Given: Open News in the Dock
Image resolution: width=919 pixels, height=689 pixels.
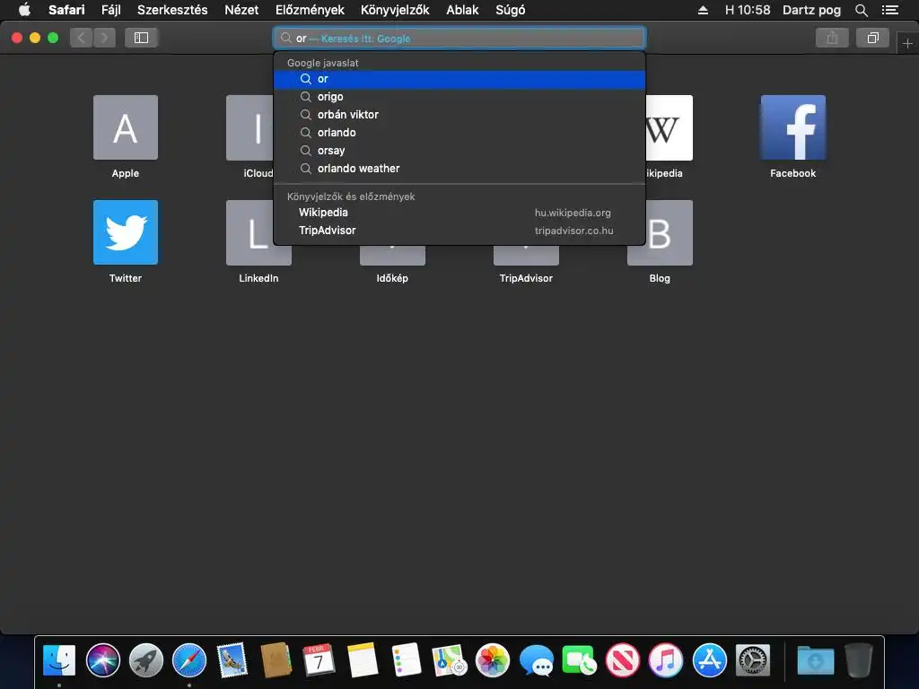Looking at the screenshot, I should tap(623, 660).
